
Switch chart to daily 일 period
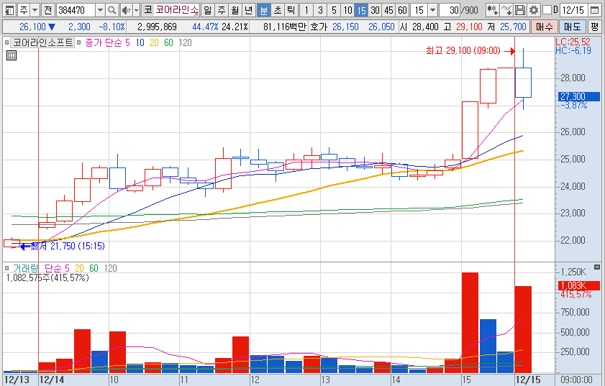pyautogui.click(x=208, y=10)
